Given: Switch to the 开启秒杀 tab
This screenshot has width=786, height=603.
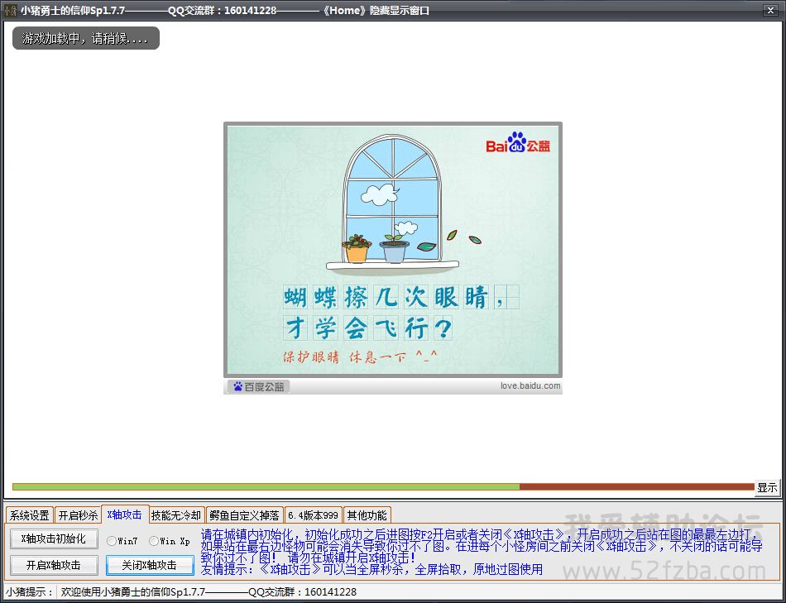Looking at the screenshot, I should click(78, 515).
